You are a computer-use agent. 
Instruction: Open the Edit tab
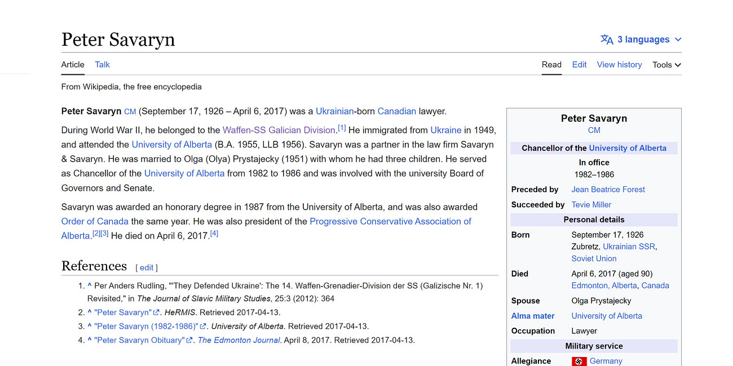click(x=579, y=65)
